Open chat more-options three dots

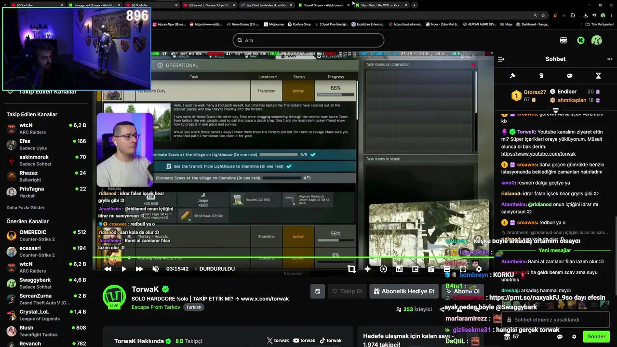click(x=609, y=59)
